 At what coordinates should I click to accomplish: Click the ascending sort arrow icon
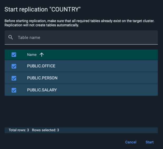(x=41, y=55)
